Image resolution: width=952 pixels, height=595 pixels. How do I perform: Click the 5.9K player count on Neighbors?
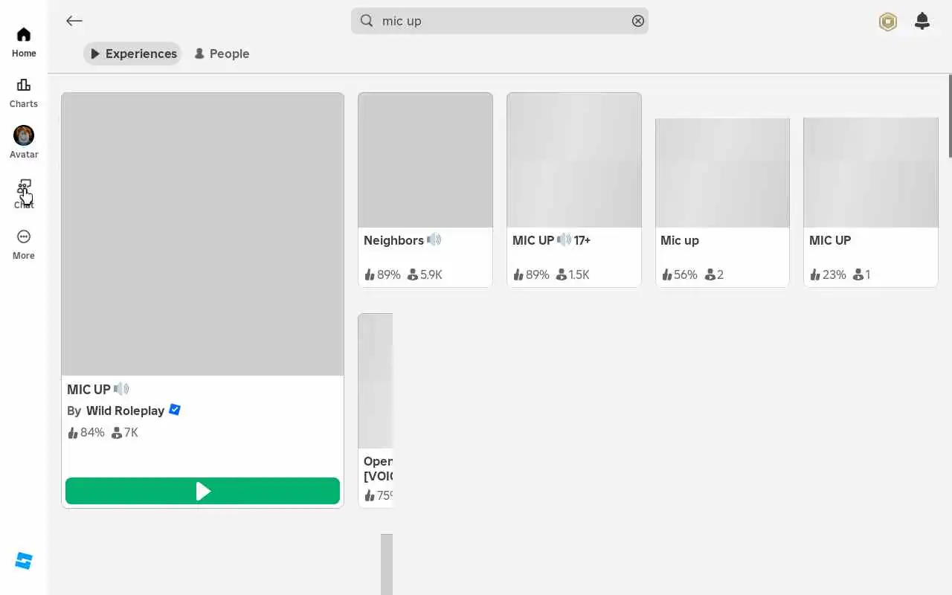tap(425, 274)
